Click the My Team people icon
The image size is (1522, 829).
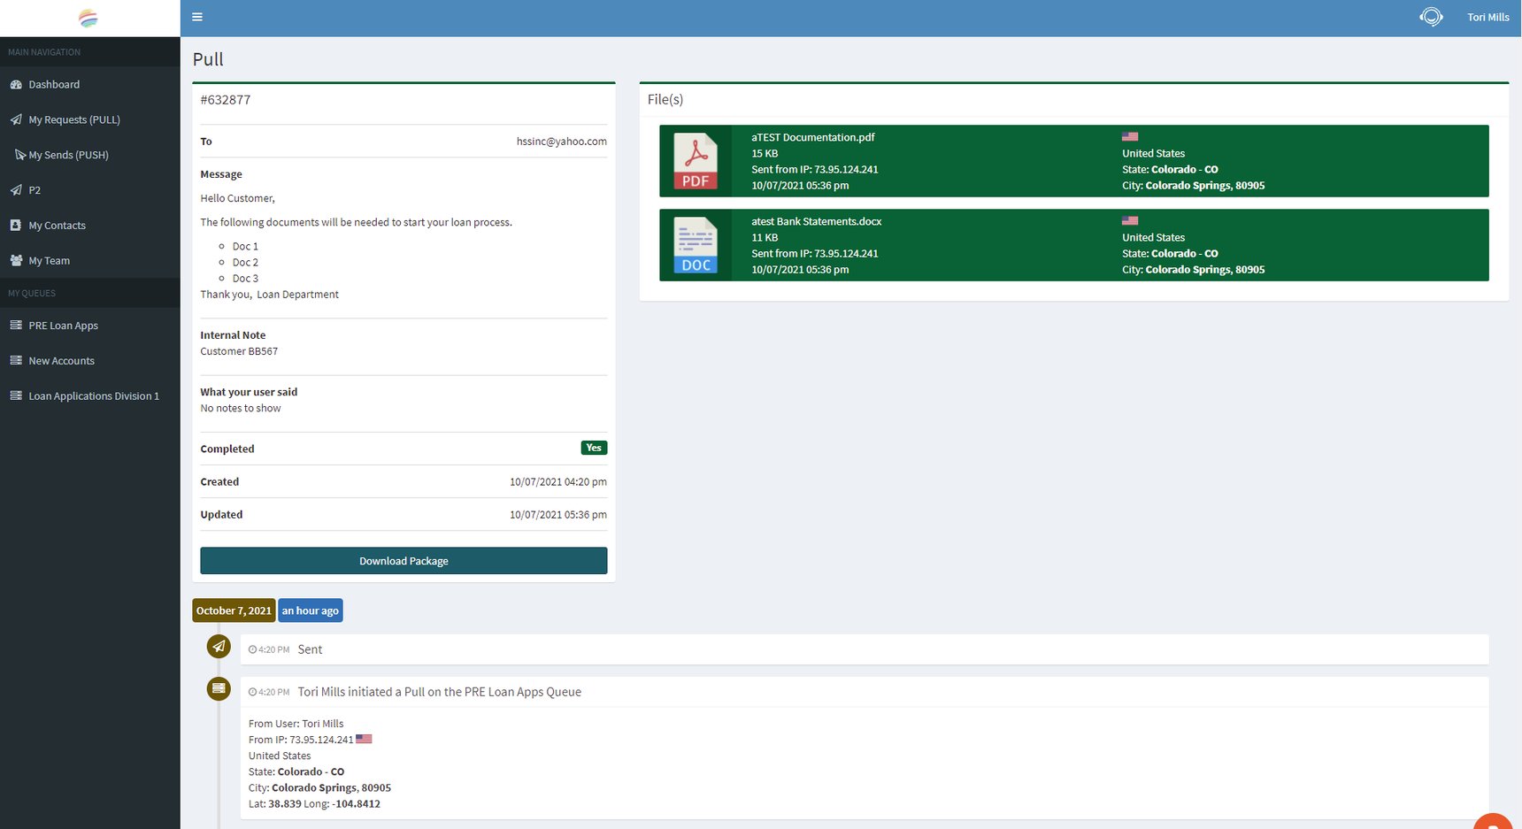point(16,260)
